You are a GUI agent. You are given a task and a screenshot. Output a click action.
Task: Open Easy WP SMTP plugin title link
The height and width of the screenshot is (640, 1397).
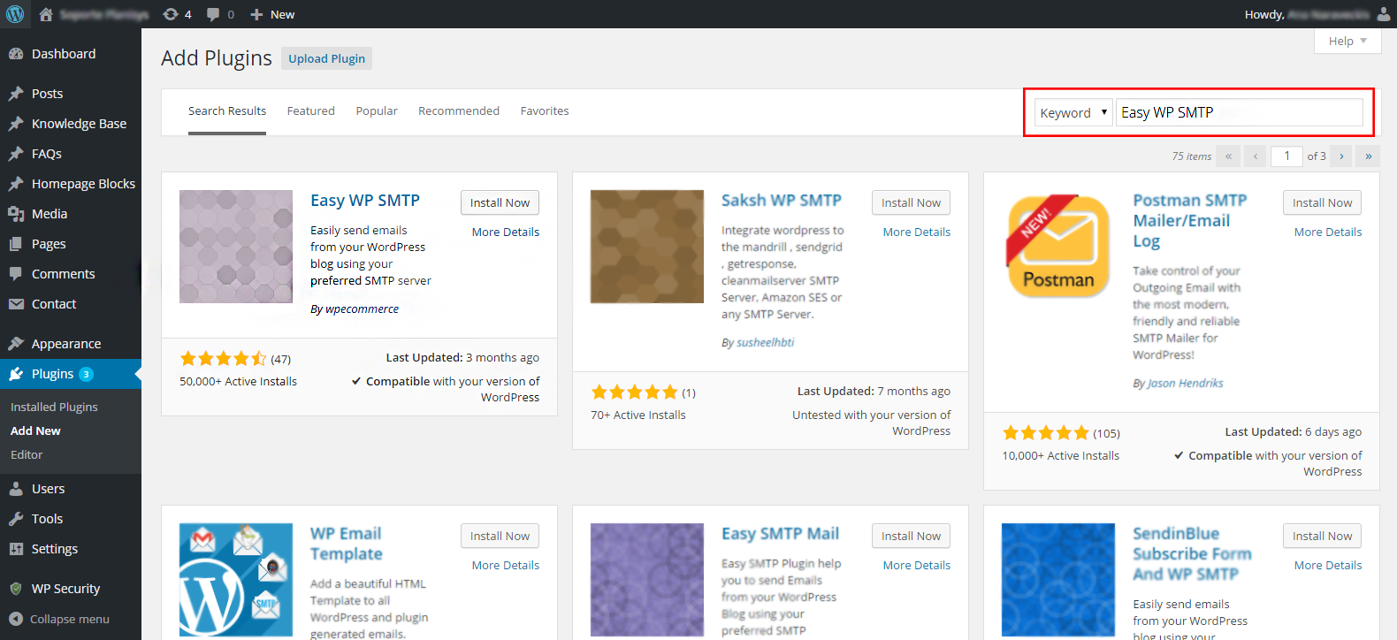pos(365,201)
